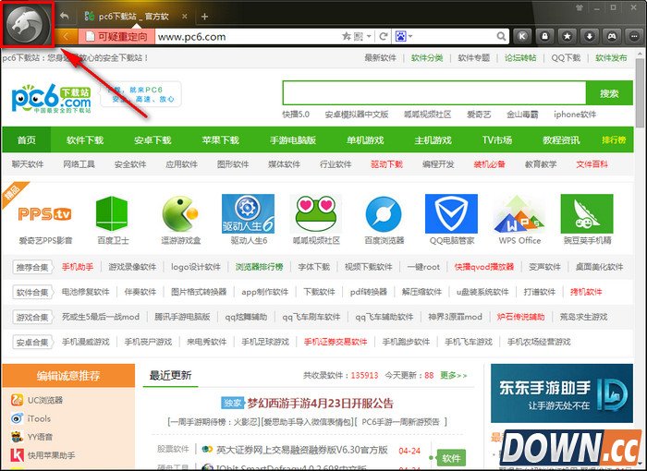Viewport: 647px width, 471px height.
Task: Open the 软件发布 top link
Action: point(611,58)
